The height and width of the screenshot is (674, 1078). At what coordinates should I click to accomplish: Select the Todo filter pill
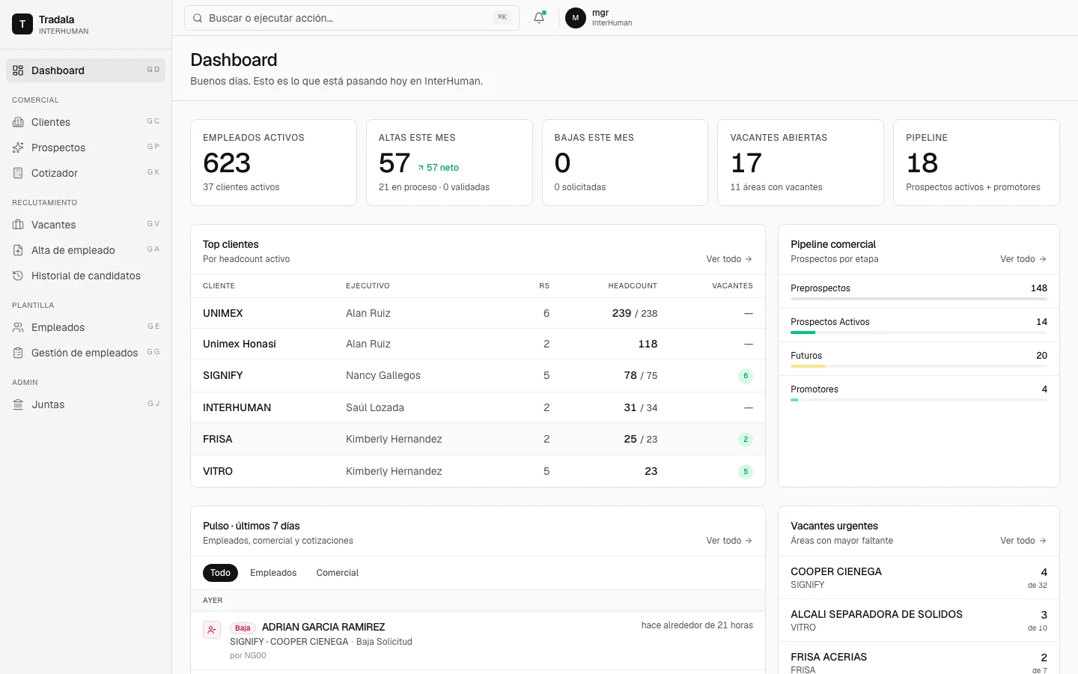[220, 573]
